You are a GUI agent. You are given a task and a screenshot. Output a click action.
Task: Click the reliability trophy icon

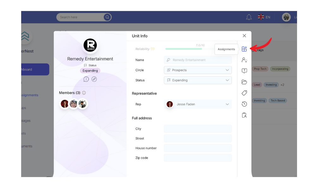click(153, 49)
